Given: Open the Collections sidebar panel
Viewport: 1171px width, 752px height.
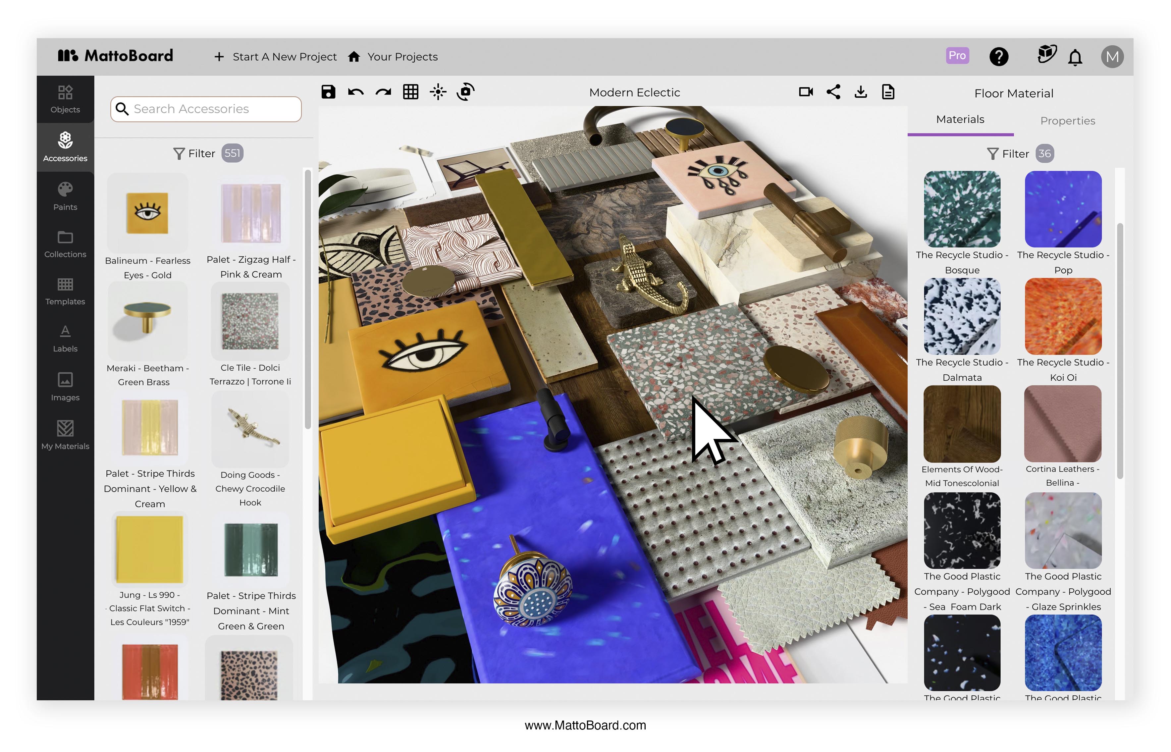Looking at the screenshot, I should tap(66, 244).
